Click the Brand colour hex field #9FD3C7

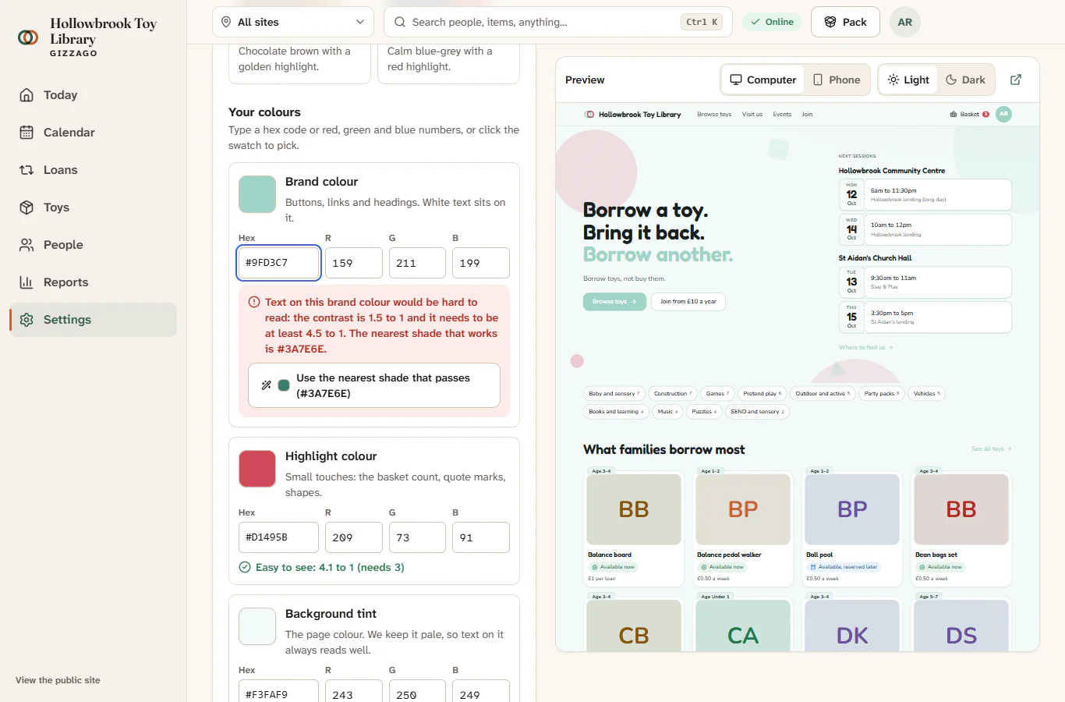pos(278,263)
